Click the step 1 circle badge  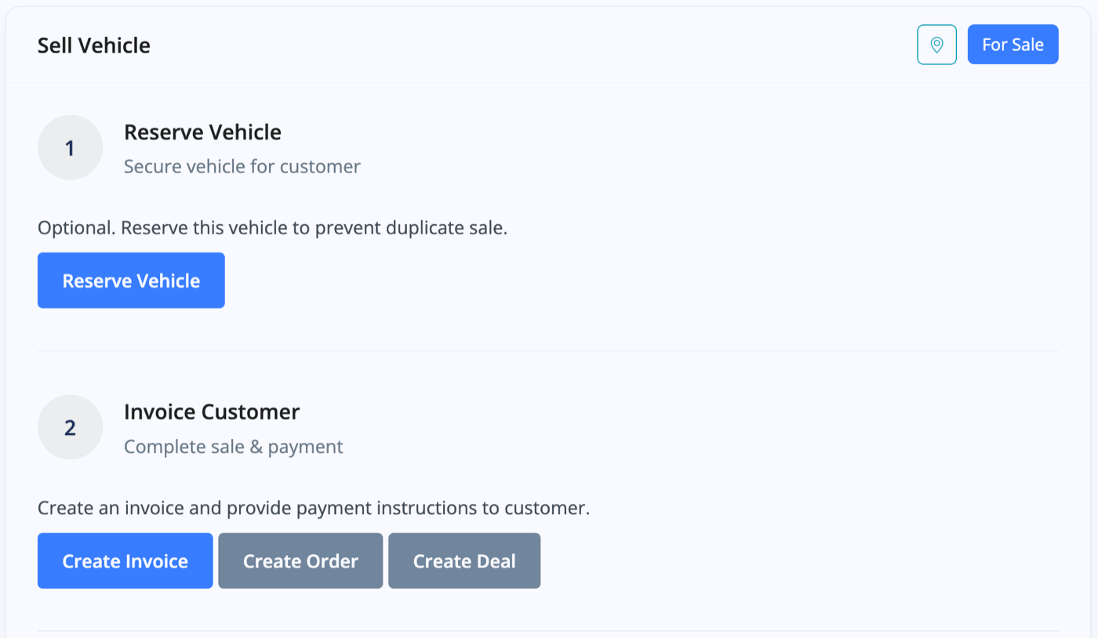(70, 148)
